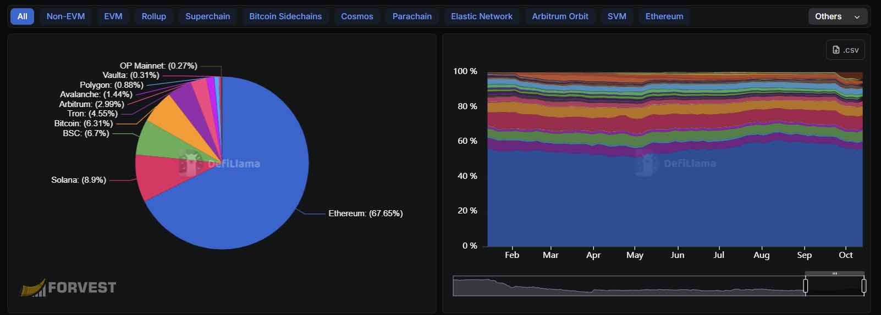Open the Others dropdown menu

click(837, 16)
